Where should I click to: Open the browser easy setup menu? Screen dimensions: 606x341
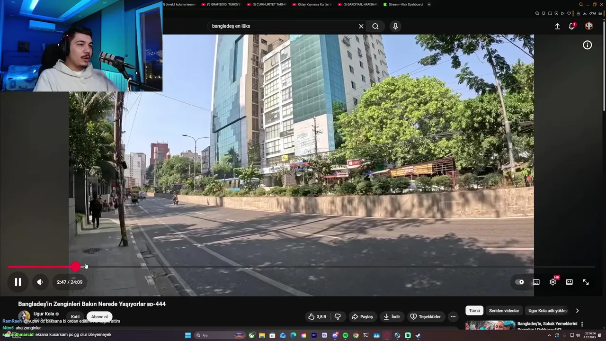pos(600,13)
